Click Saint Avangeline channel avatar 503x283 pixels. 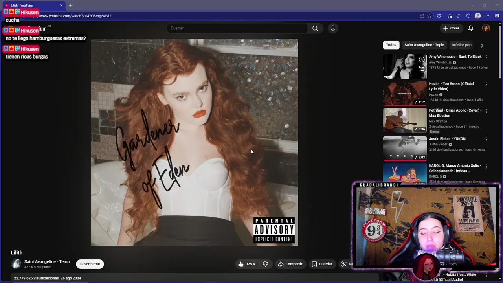coord(16,264)
